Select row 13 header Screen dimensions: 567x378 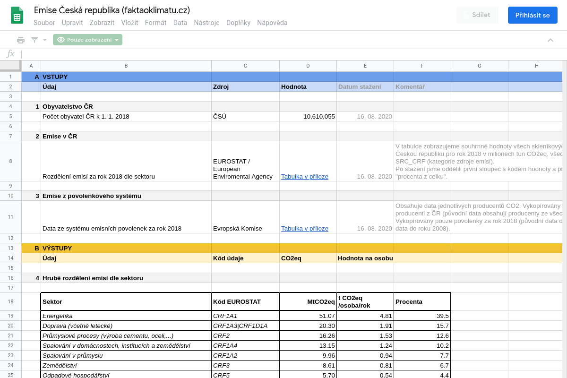[x=10, y=248]
